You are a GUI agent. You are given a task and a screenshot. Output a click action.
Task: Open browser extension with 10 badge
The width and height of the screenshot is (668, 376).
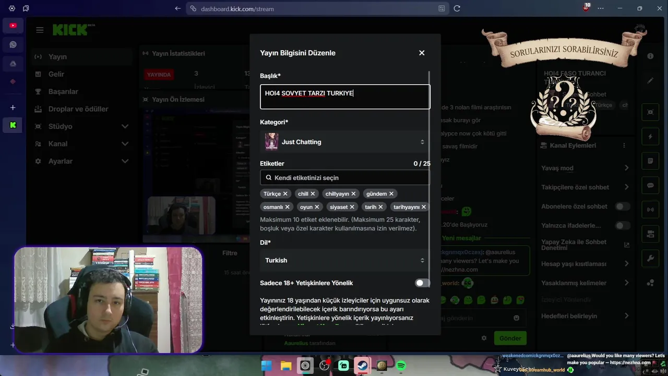pyautogui.click(x=586, y=8)
